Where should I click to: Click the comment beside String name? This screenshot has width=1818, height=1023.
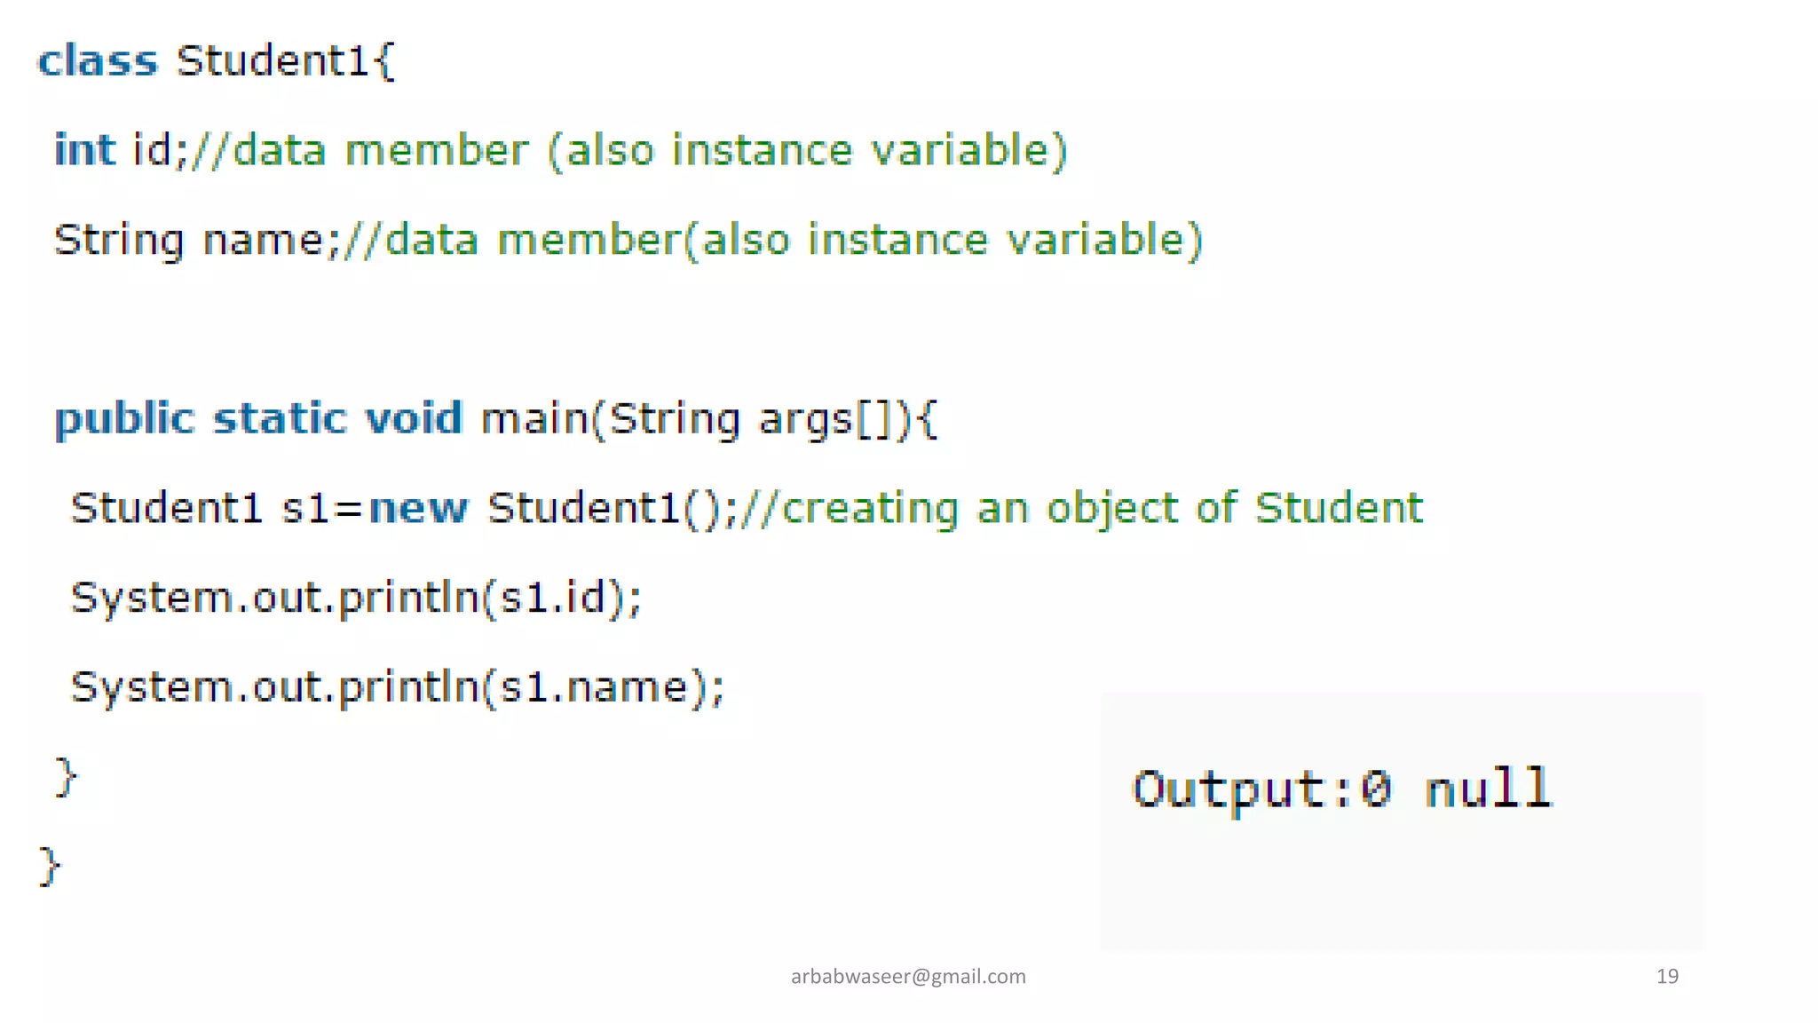tap(772, 241)
